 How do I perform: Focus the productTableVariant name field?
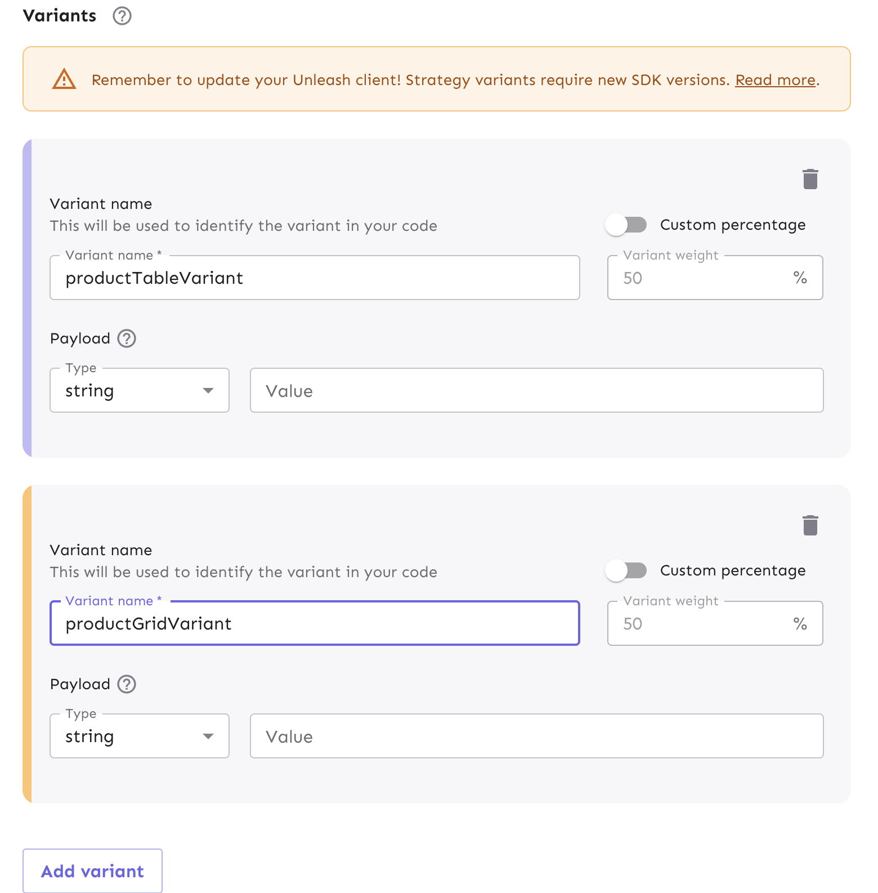315,278
